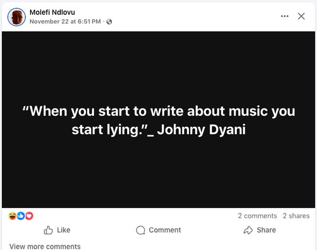Click the November 22 at 6:51 PM timestamp

[65, 22]
